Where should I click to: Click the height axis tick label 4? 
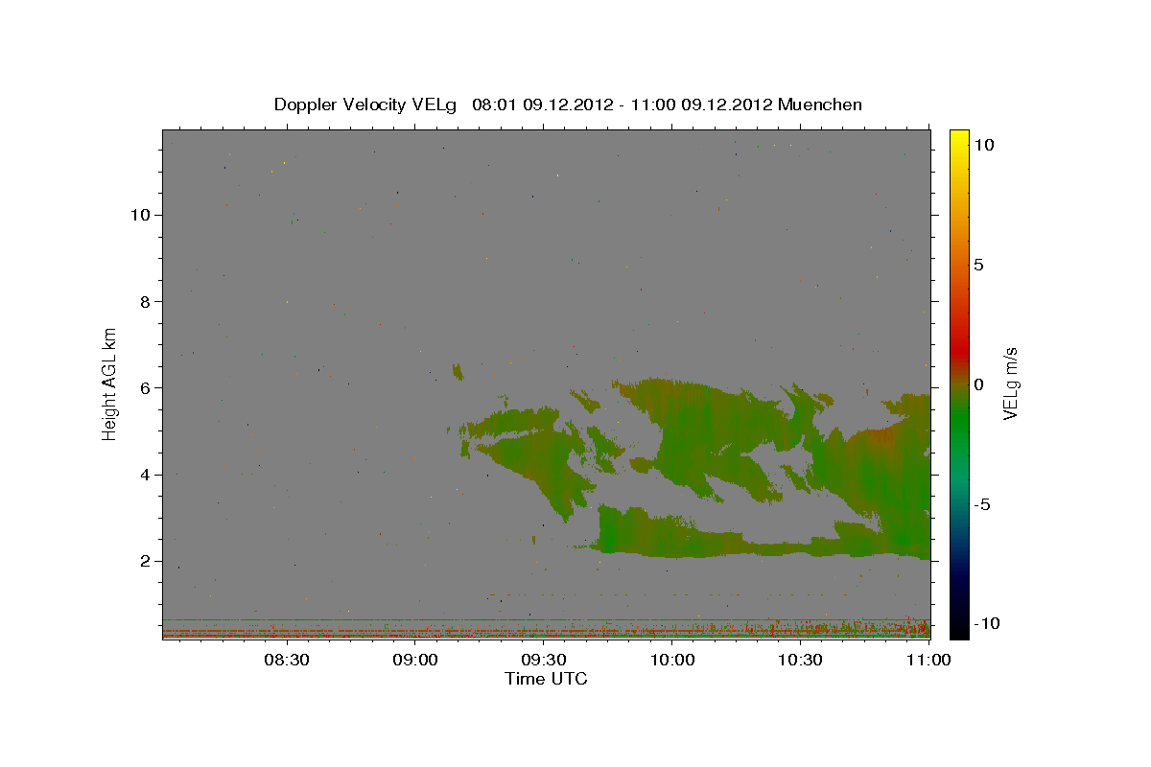pyautogui.click(x=145, y=475)
